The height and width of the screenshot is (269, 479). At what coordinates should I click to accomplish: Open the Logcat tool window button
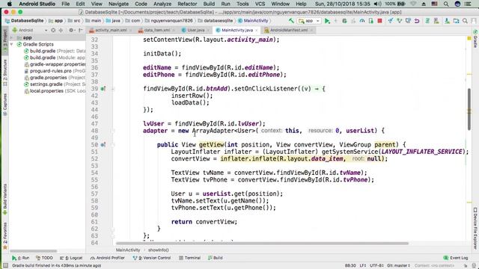click(72, 258)
